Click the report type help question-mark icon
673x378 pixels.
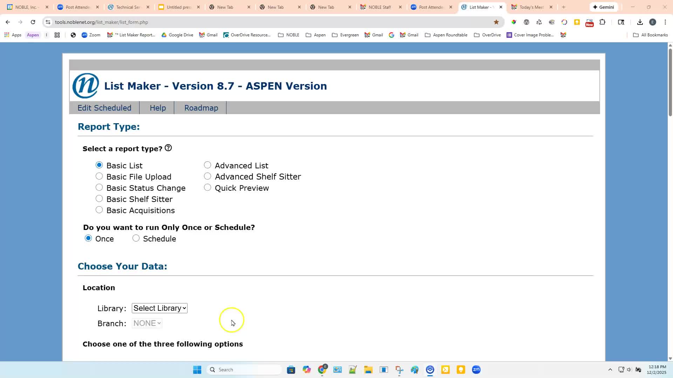(168, 148)
